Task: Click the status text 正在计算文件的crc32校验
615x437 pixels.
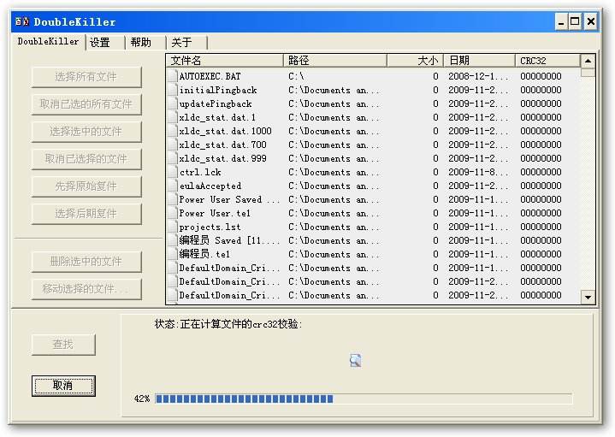Action: (x=240, y=324)
